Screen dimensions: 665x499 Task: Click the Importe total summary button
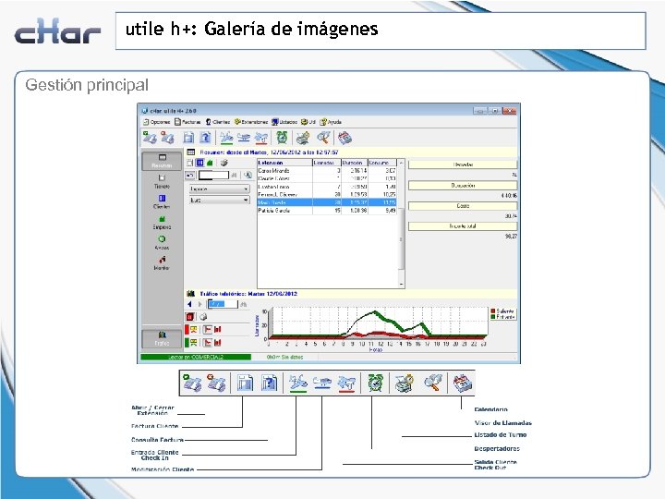coord(463,226)
